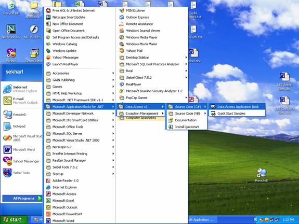Screen dimensions: 299x224
Task: Select Data Access v2 menu item
Action: pyautogui.click(x=140, y=107)
